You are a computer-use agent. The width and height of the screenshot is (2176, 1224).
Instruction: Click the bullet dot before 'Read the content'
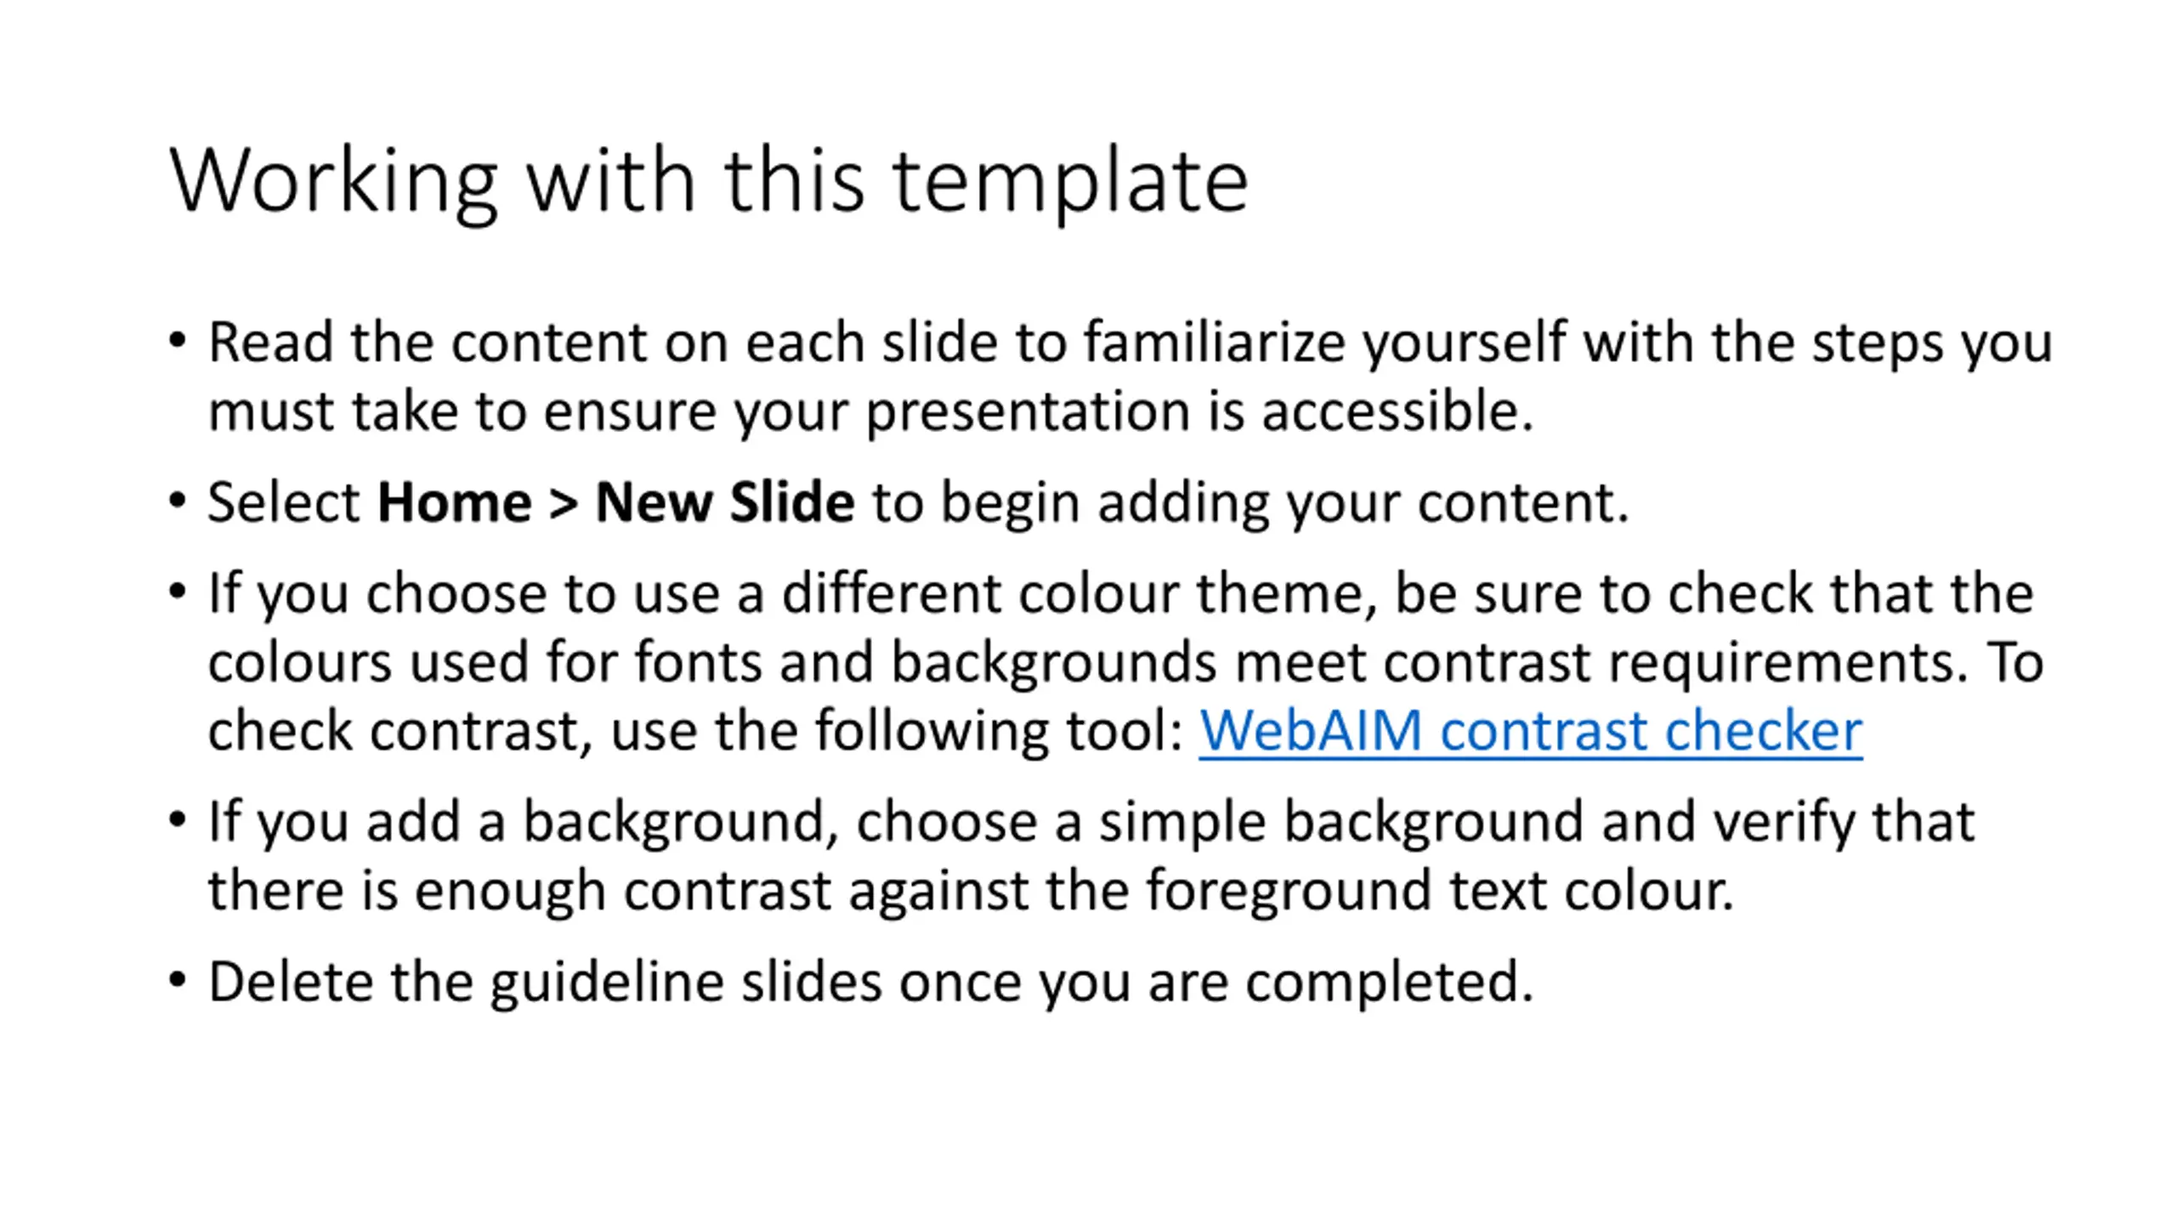(177, 342)
